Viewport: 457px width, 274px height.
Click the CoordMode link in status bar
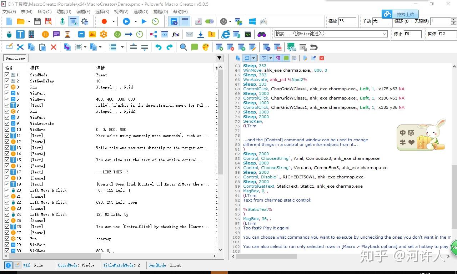[66, 265]
